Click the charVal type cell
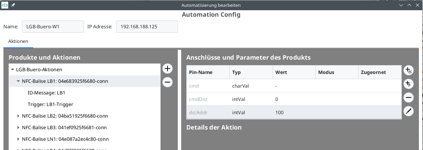The image size is (423, 150). (251, 86)
